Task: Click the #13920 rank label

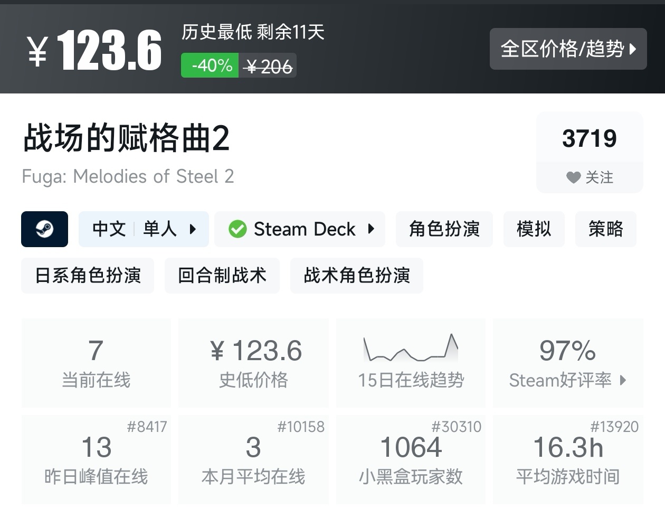Action: click(614, 427)
